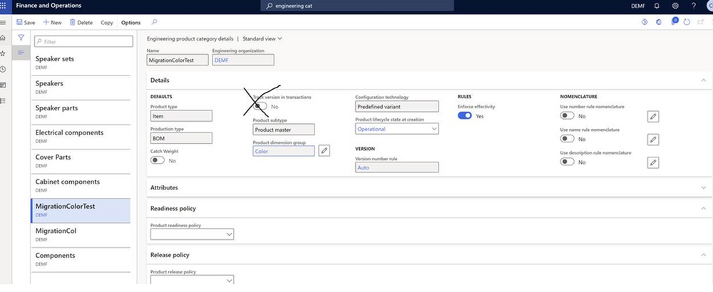
Task: Open the app launcher waffle icon
Action: pos(3,6)
